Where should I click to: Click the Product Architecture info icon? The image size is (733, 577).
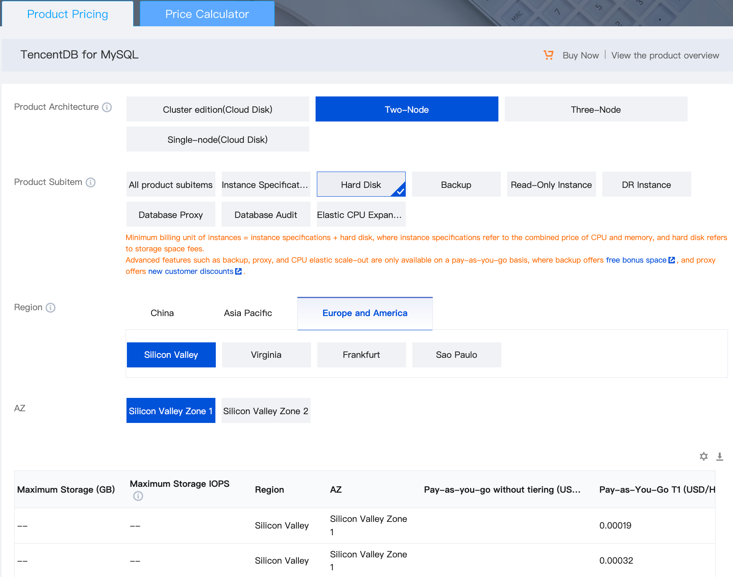coord(107,107)
